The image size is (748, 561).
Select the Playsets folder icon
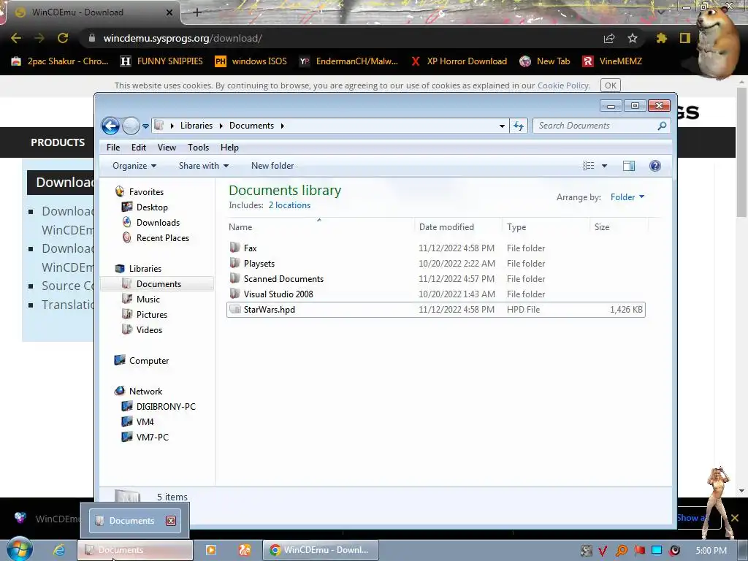pos(234,263)
